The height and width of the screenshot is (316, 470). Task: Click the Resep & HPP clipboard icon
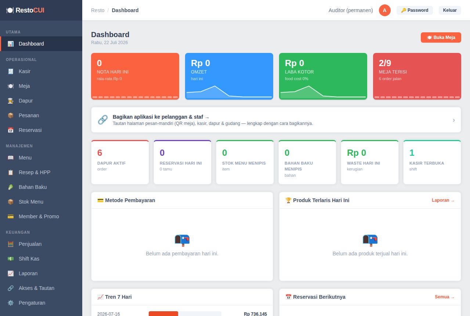11,172
